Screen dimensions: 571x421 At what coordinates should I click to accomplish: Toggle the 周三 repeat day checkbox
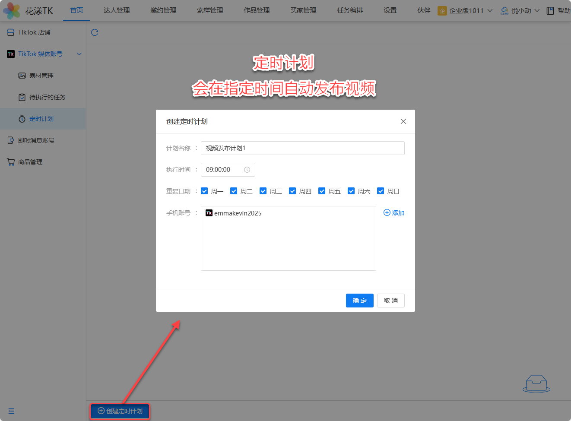pyautogui.click(x=263, y=191)
